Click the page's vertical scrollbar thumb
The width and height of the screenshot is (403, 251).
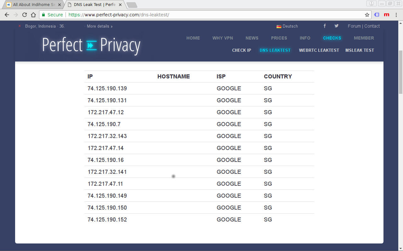pyautogui.click(x=400, y=72)
